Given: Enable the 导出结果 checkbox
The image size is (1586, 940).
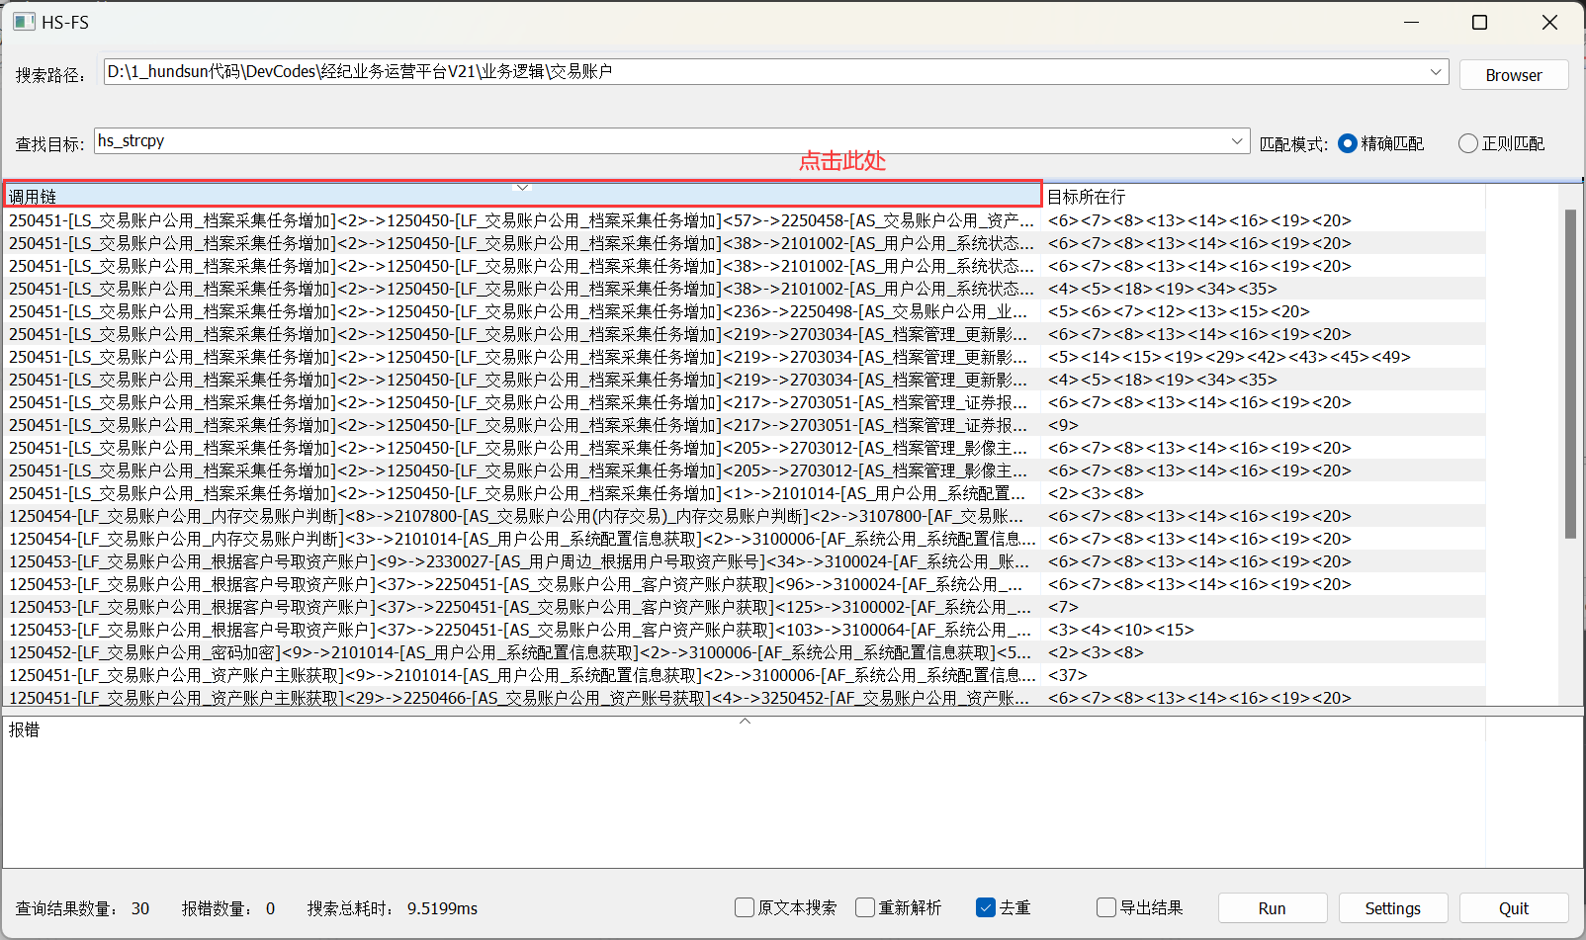Looking at the screenshot, I should [1106, 907].
